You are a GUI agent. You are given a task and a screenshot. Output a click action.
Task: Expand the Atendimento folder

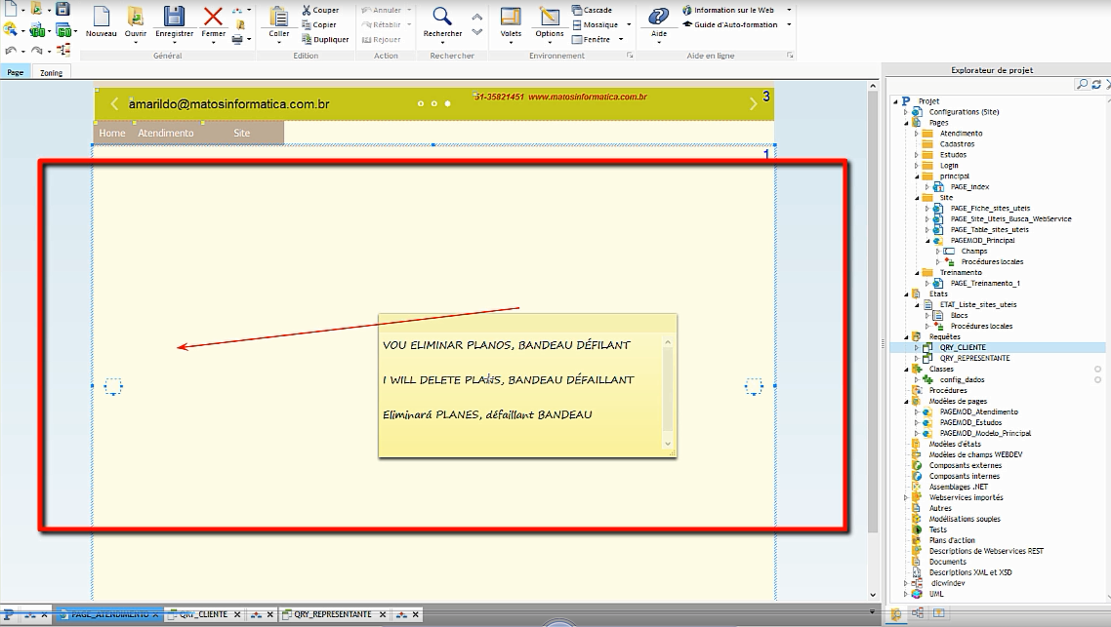click(916, 133)
